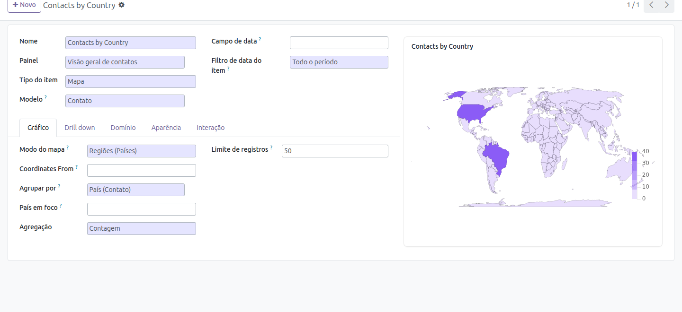The width and height of the screenshot is (682, 312).
Task: Show help for Filtro de data do item
Action: tap(228, 69)
